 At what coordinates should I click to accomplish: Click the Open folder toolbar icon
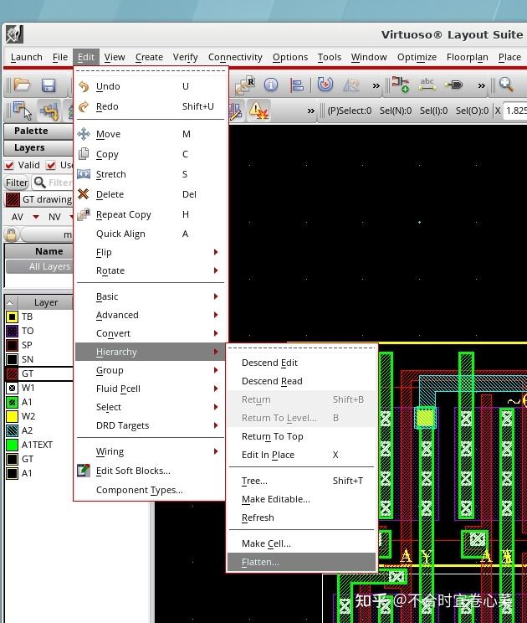[22, 85]
